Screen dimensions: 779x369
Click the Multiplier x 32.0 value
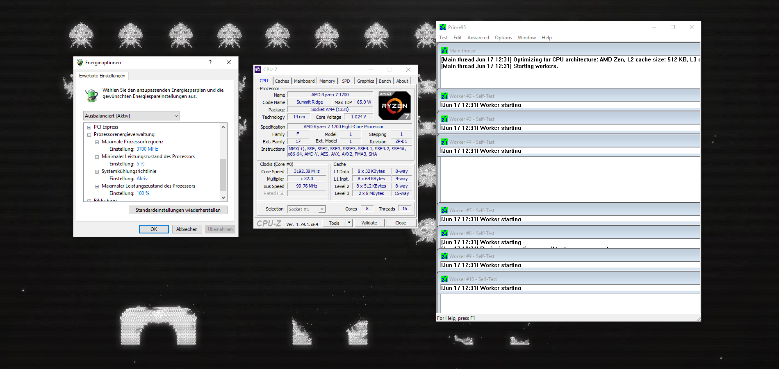(307, 179)
